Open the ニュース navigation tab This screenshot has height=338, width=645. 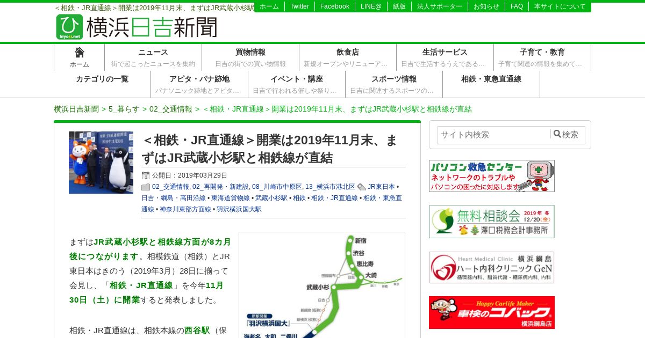coord(153,57)
